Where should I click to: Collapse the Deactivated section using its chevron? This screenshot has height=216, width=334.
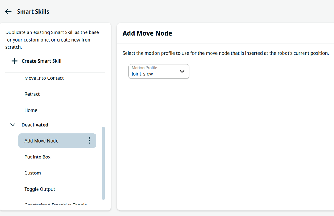[x=12, y=125]
